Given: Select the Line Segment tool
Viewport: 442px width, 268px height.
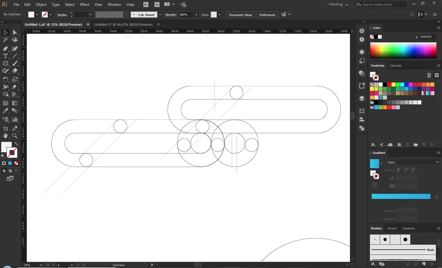Looking at the screenshot, I should [15, 56].
